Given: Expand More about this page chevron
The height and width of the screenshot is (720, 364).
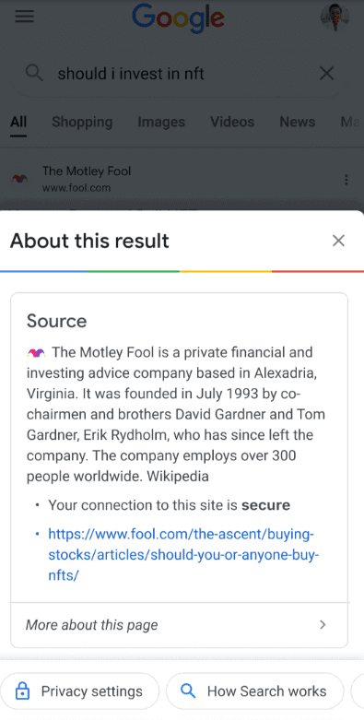Looking at the screenshot, I should coord(323,624).
